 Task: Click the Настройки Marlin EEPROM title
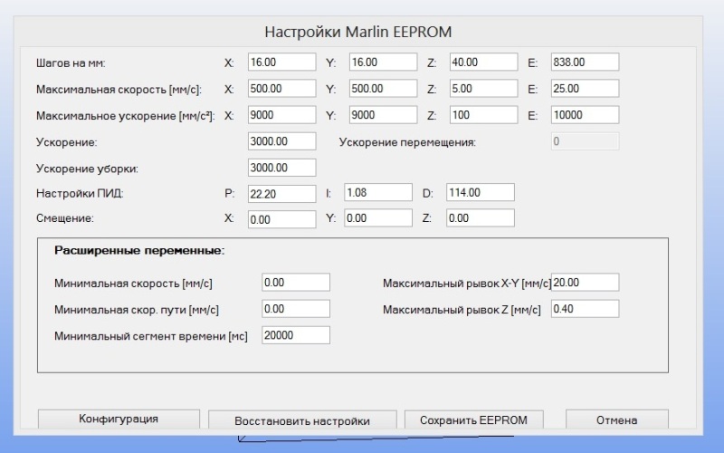[x=357, y=32]
